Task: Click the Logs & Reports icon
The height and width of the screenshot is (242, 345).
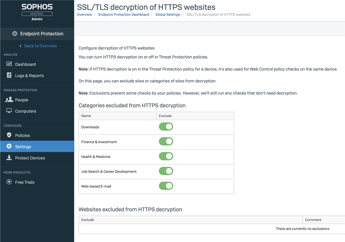Action: [9, 75]
